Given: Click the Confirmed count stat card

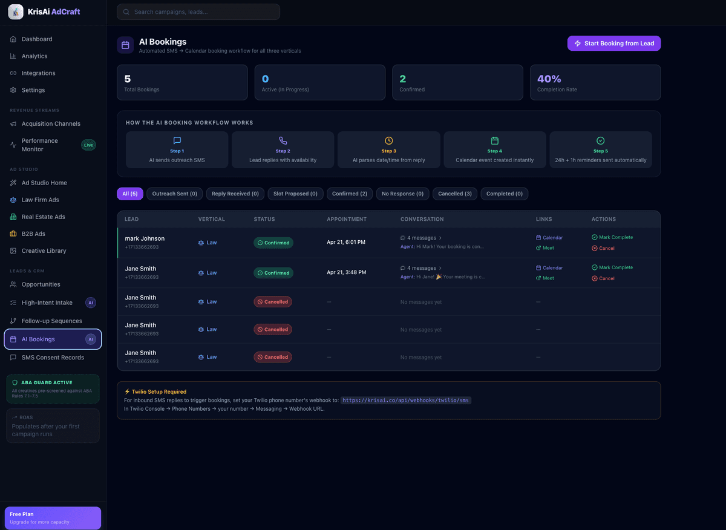Looking at the screenshot, I should (x=457, y=82).
